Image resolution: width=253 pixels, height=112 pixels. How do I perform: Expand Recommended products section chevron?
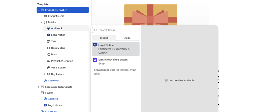(39, 87)
